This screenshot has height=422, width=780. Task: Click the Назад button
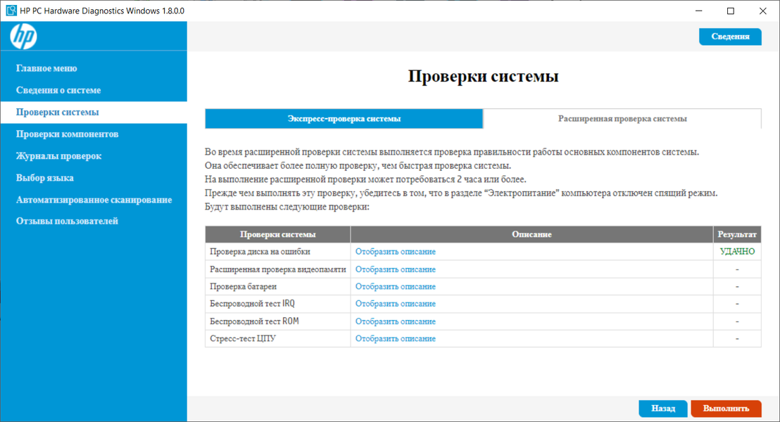tap(663, 408)
